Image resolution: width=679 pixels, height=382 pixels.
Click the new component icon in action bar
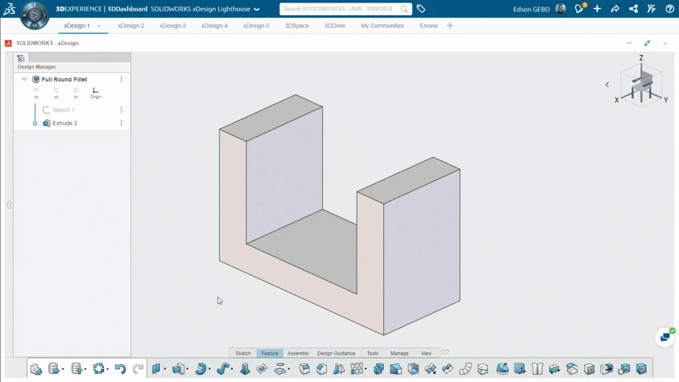coord(36,369)
